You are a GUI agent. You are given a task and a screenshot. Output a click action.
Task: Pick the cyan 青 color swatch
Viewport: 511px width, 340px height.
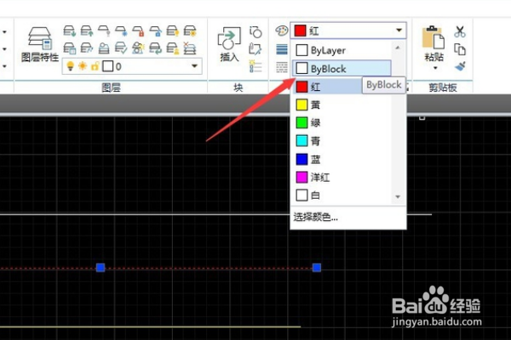click(301, 141)
